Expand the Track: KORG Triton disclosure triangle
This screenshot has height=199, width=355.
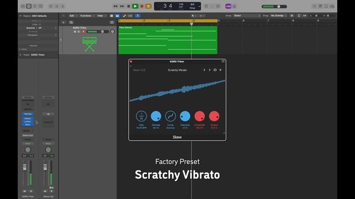[20, 55]
